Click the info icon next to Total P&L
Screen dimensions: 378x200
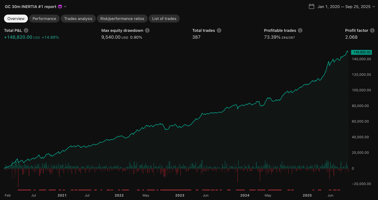(x=26, y=31)
